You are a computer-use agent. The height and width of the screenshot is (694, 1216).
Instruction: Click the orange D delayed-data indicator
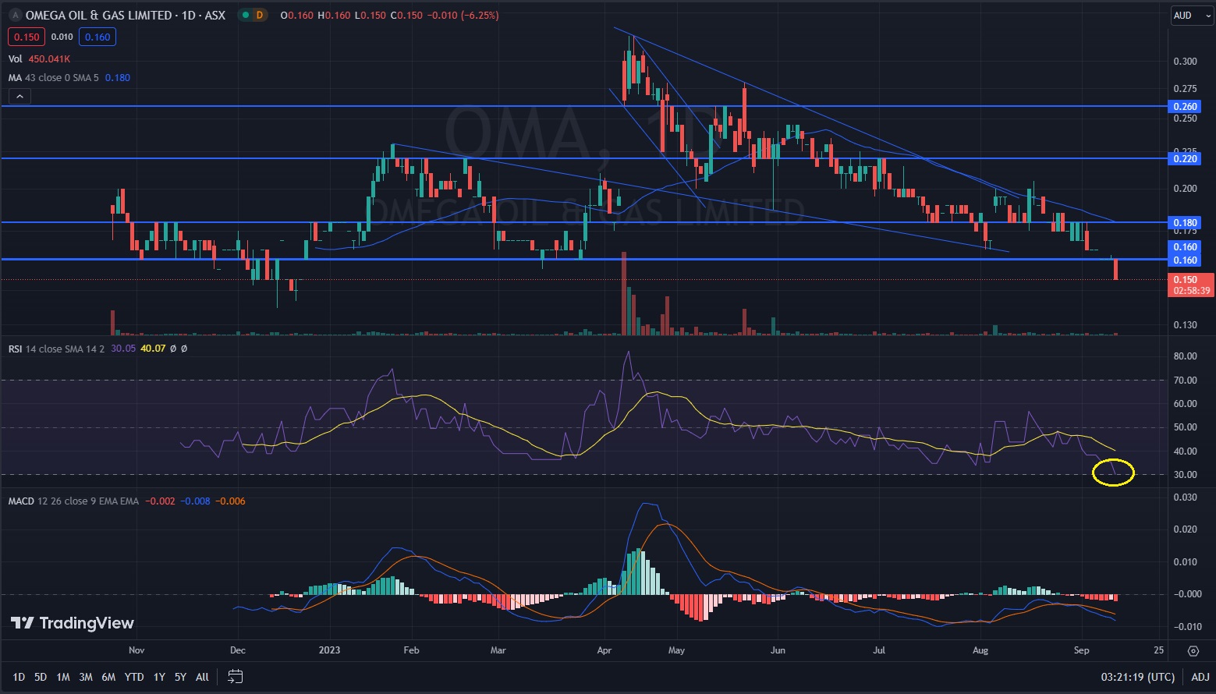260,15
